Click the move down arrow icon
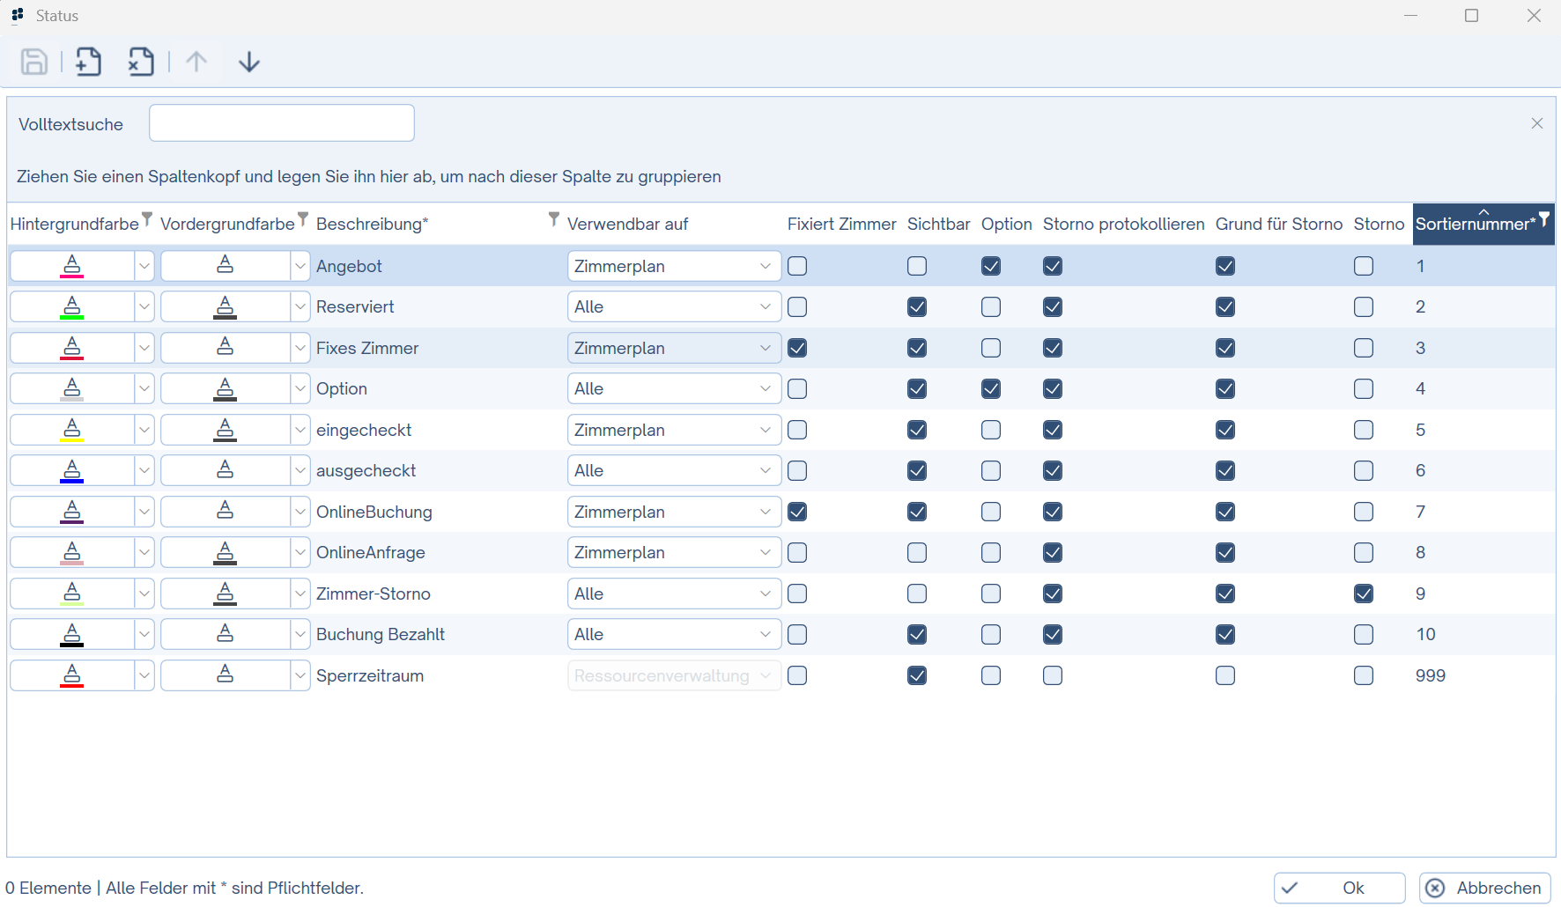This screenshot has width=1561, height=907. [249, 62]
